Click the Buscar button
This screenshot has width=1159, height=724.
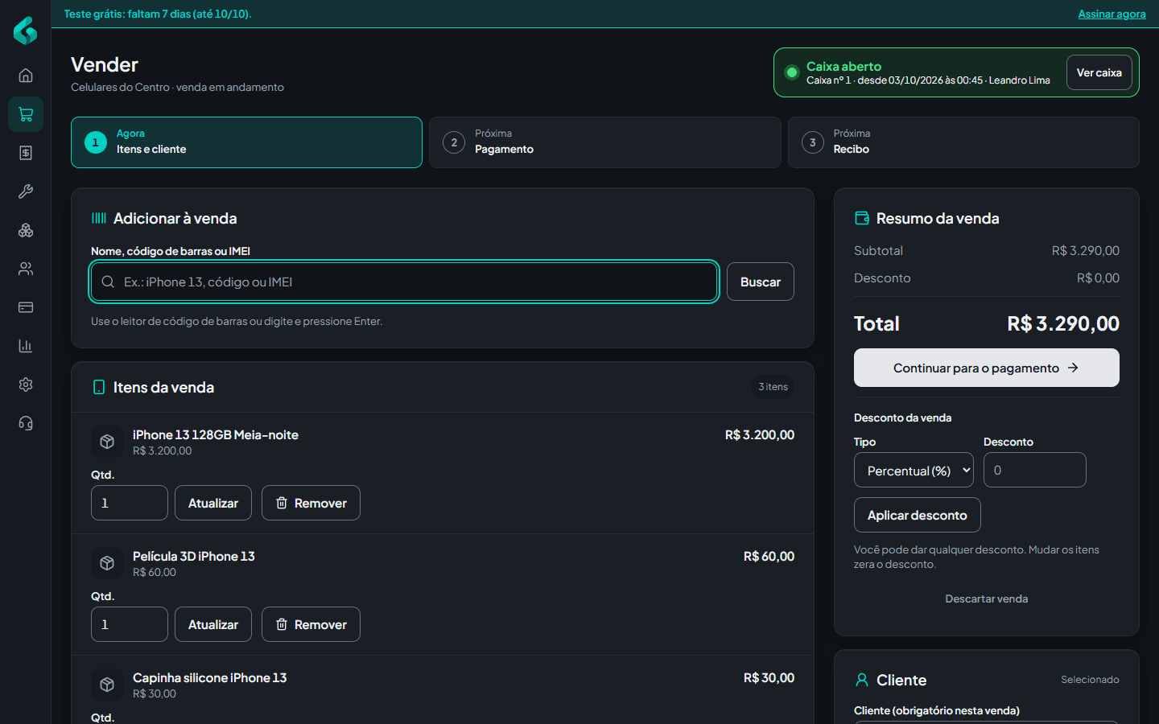(761, 282)
